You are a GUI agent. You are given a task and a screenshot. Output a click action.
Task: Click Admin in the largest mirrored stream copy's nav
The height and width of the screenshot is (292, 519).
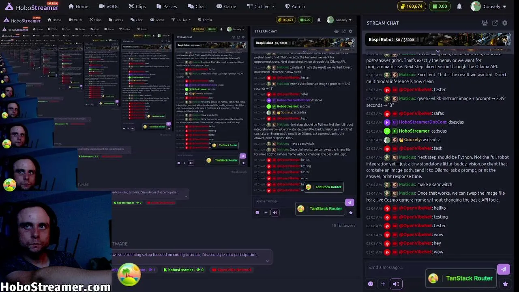pyautogui.click(x=205, y=20)
